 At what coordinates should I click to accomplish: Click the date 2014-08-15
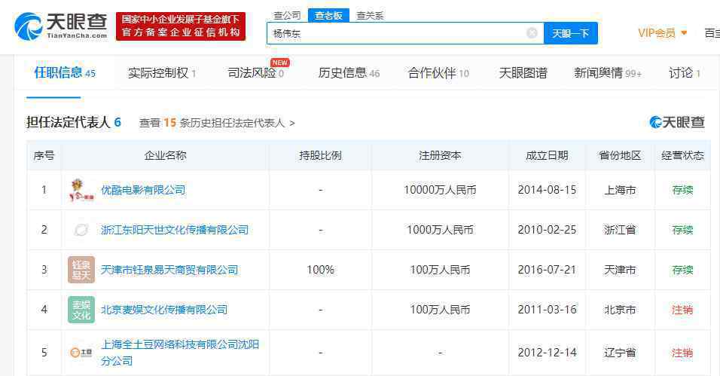(x=547, y=191)
